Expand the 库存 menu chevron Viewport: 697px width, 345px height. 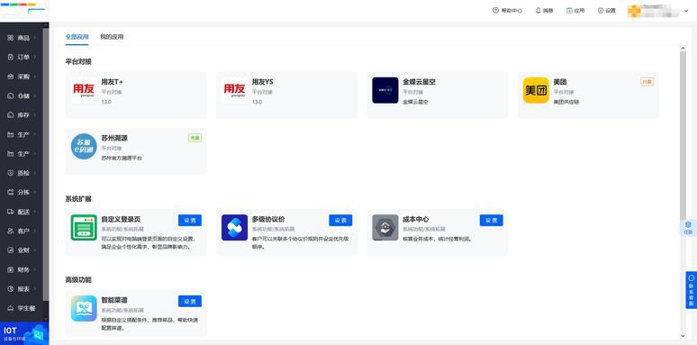tap(35, 115)
